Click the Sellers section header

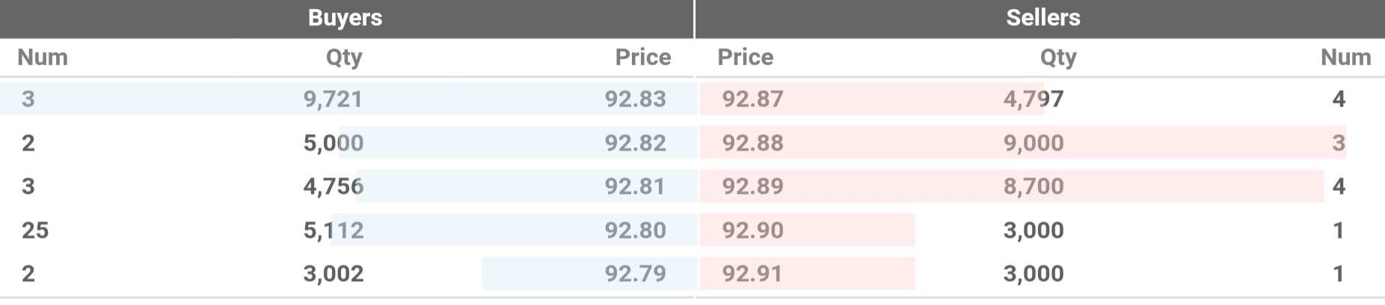(x=1042, y=18)
